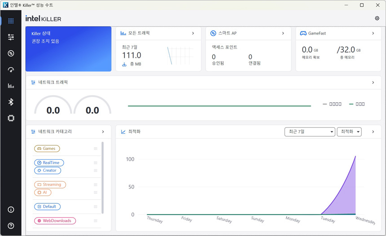The width and height of the screenshot is (386, 236).
Task: Expand the 모든 트래픽 card arrow
Action: (193, 33)
